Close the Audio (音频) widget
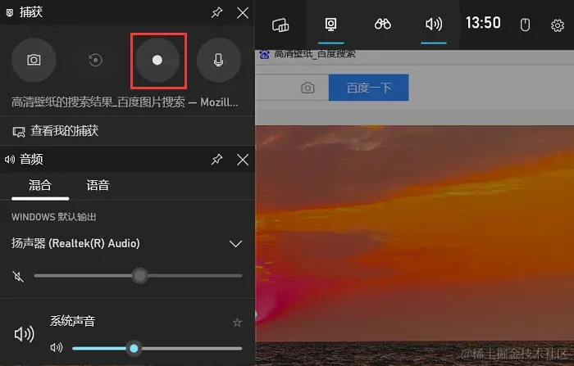This screenshot has width=574, height=366. coord(243,160)
